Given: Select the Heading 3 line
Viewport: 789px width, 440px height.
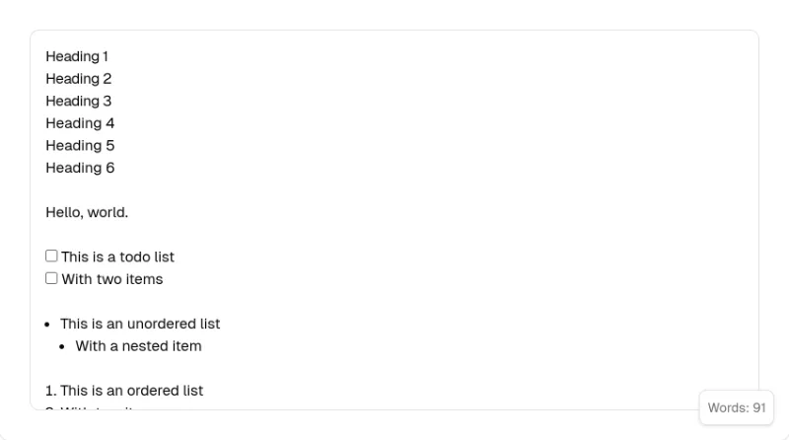Looking at the screenshot, I should pyautogui.click(x=79, y=101).
